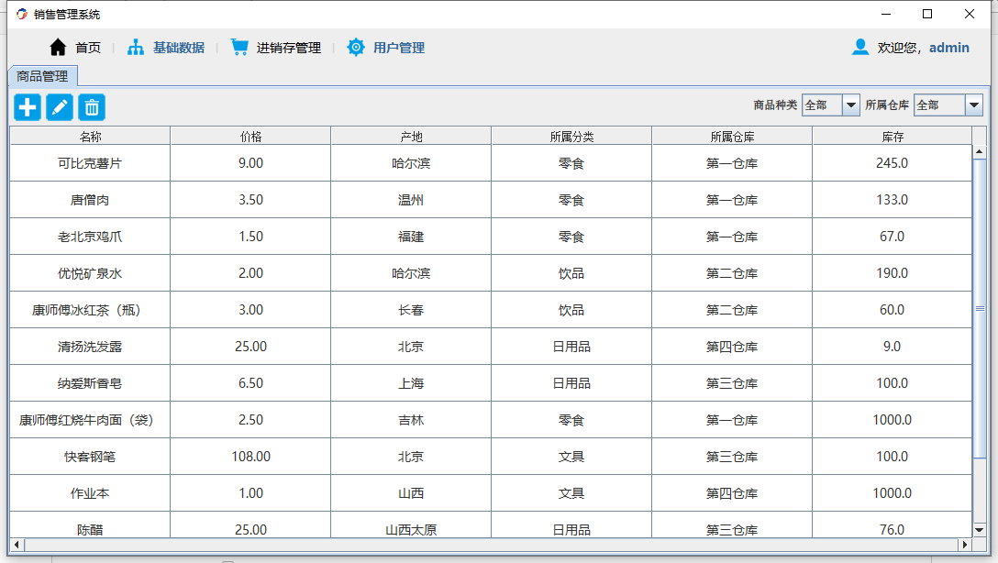Click the origin 温州 cell
The height and width of the screenshot is (563, 998).
[x=411, y=200]
